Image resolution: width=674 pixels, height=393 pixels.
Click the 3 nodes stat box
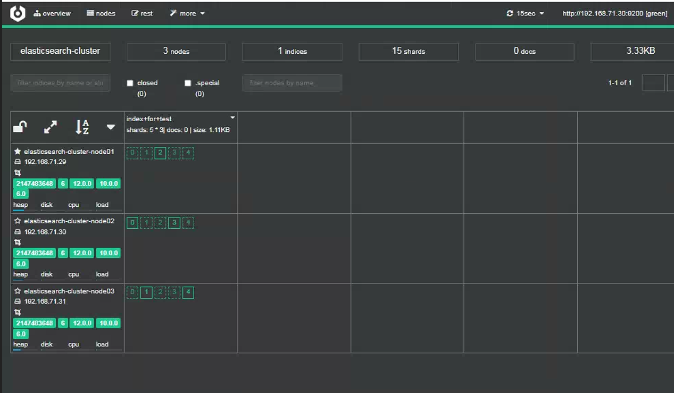[x=176, y=52]
